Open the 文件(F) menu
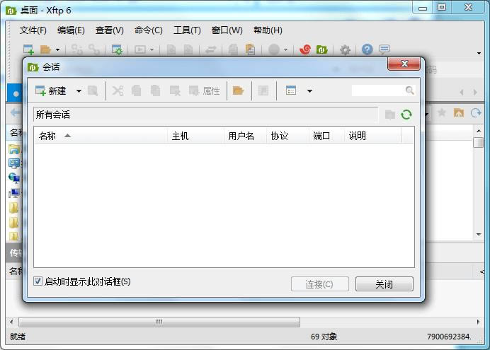 (x=33, y=30)
